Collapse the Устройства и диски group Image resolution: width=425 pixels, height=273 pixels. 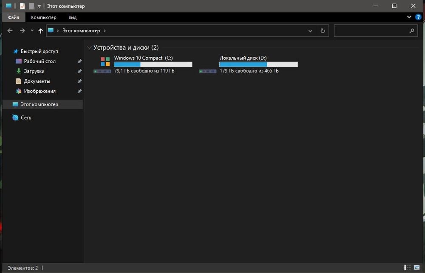click(x=89, y=47)
